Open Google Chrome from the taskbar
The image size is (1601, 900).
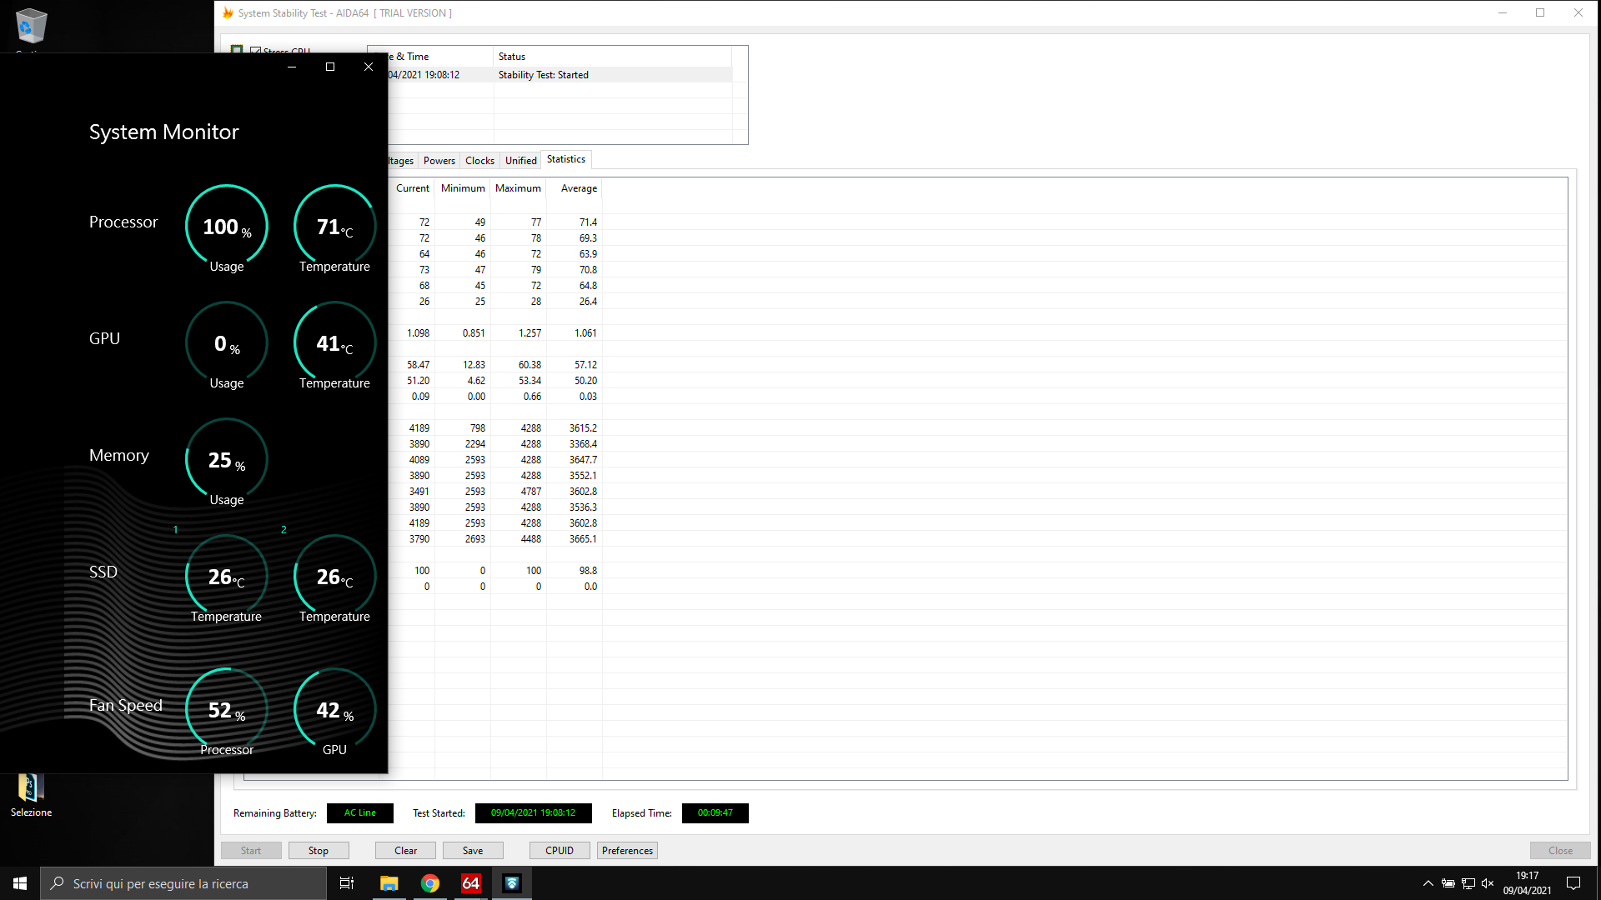pos(430,883)
